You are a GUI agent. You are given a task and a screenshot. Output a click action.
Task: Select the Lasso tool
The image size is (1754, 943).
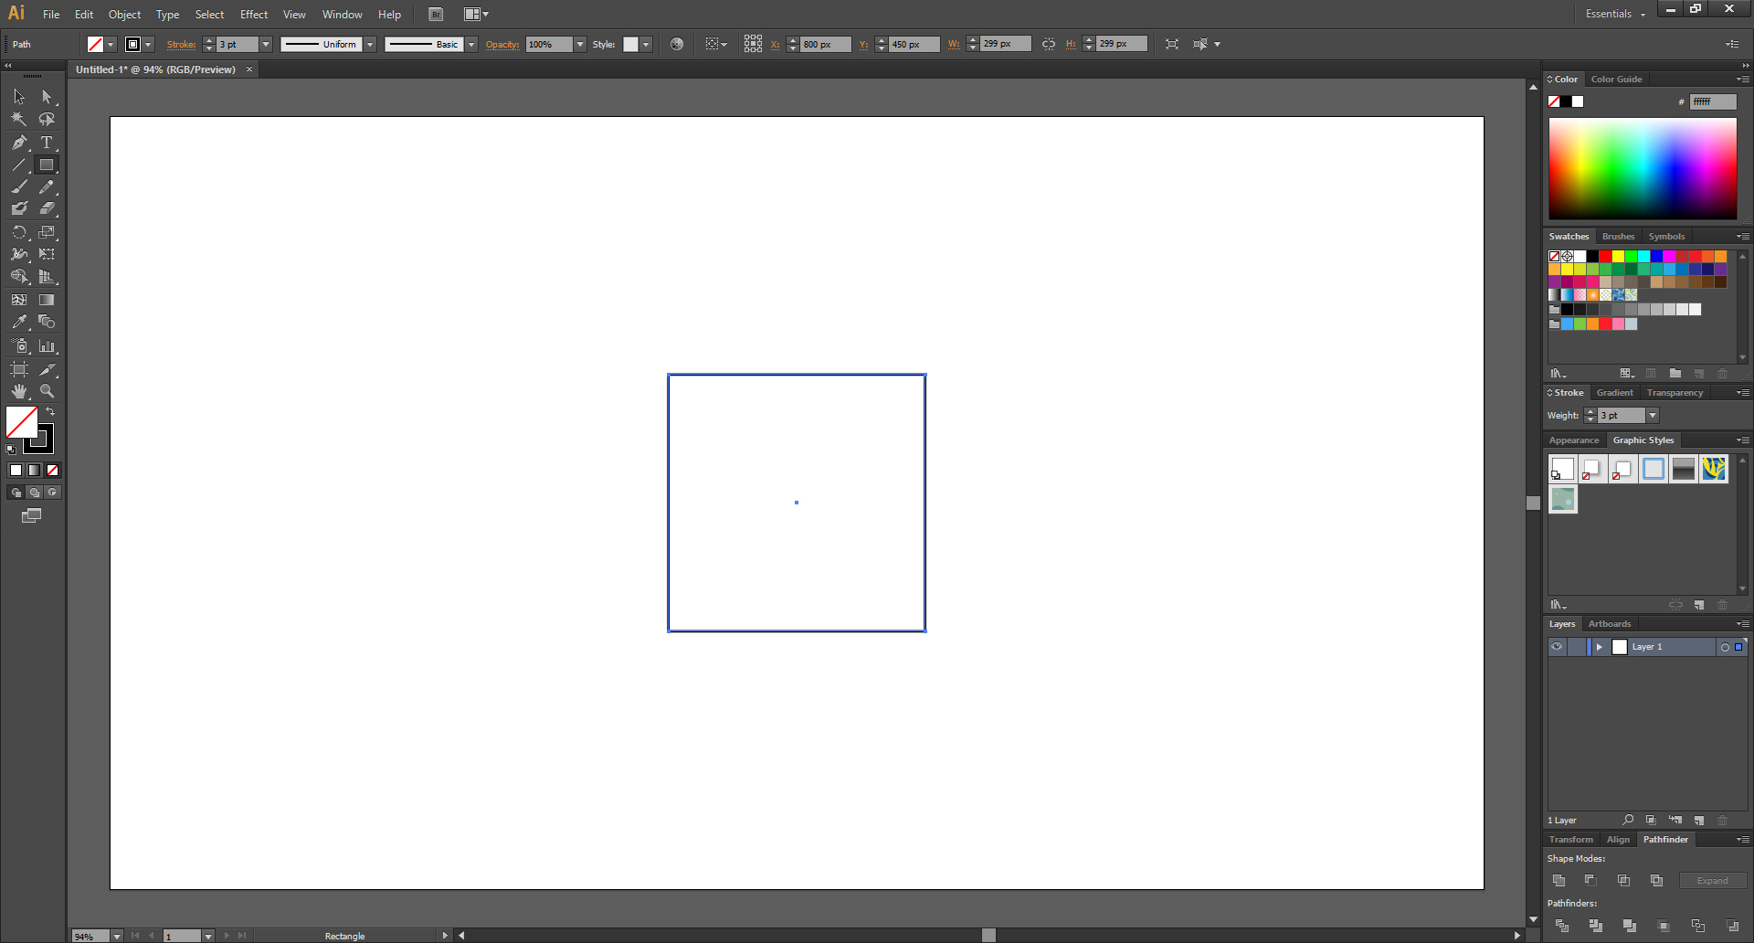47,119
